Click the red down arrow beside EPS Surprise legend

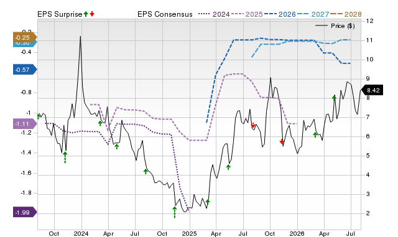tap(92, 14)
